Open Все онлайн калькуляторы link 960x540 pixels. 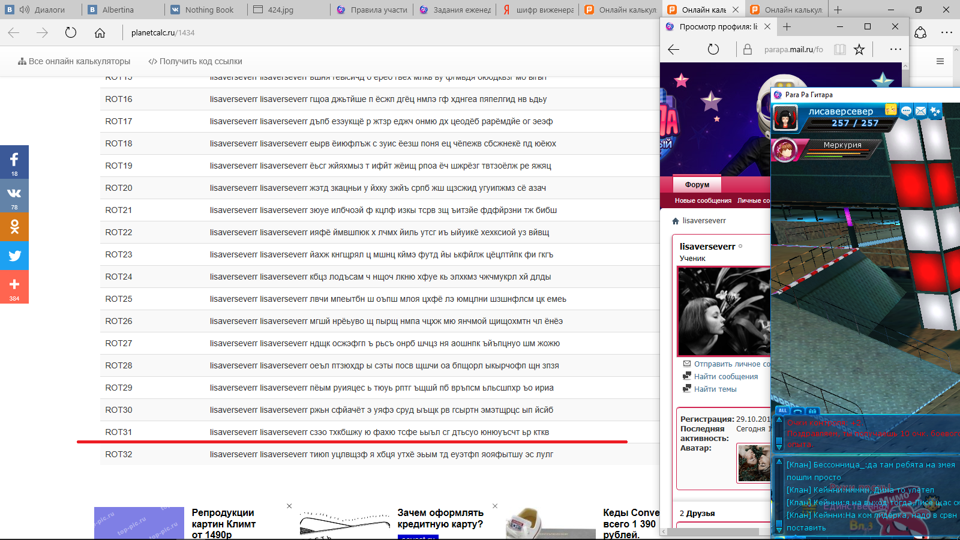coord(74,61)
